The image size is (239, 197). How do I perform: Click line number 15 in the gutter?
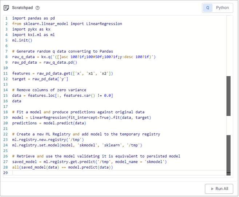pyautogui.click(x=6, y=96)
